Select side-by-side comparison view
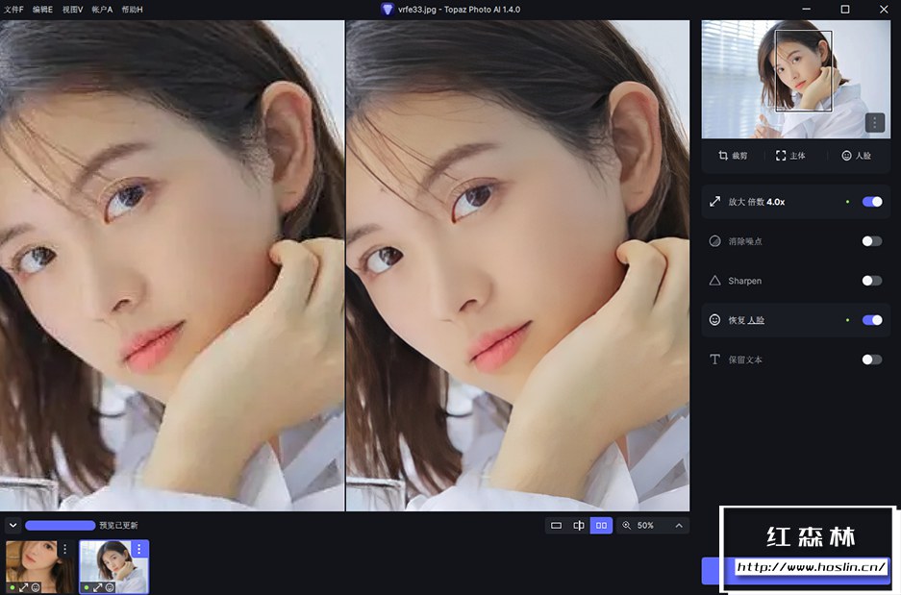Screen dimensions: 901x595 click(x=601, y=526)
